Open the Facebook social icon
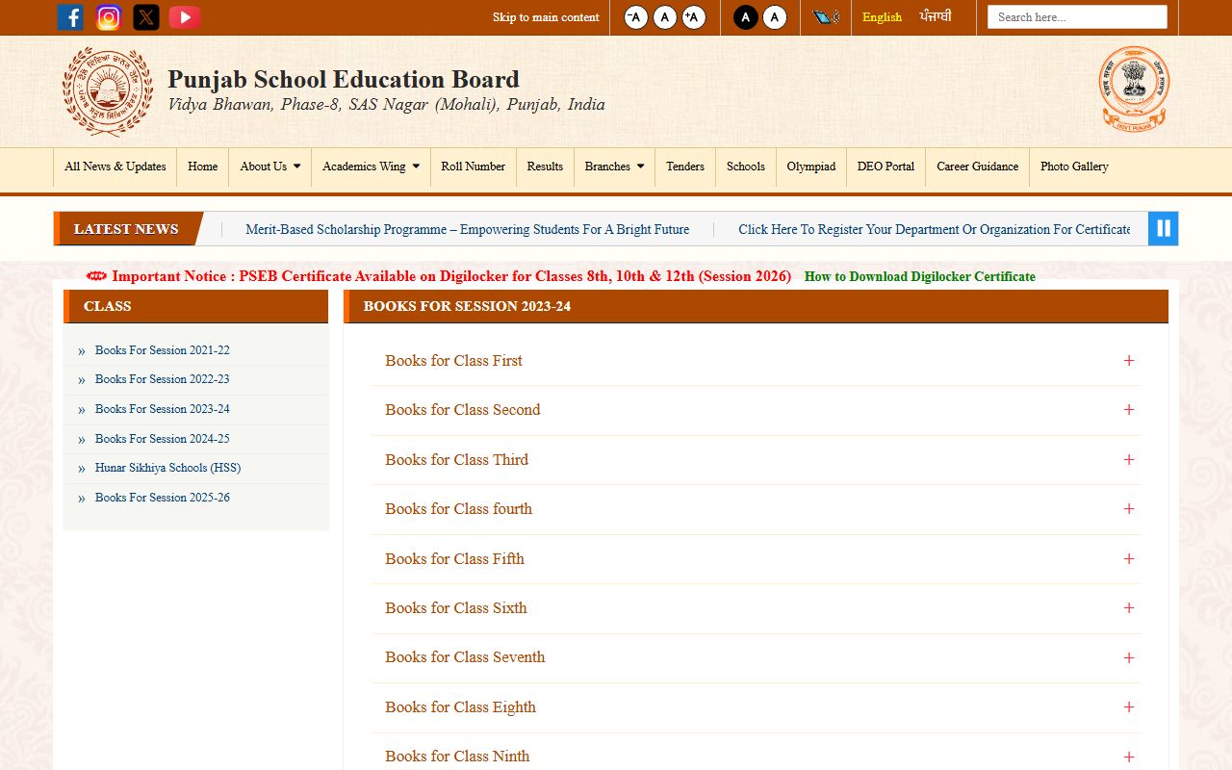Image resolution: width=1232 pixels, height=770 pixels. (x=70, y=17)
